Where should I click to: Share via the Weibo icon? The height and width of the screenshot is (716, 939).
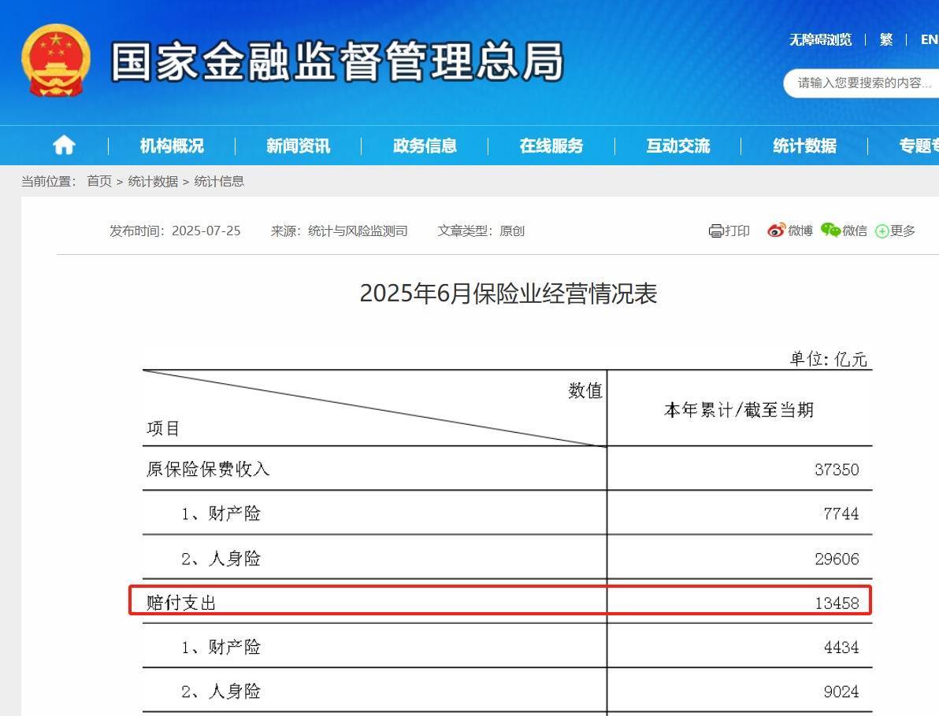click(776, 231)
